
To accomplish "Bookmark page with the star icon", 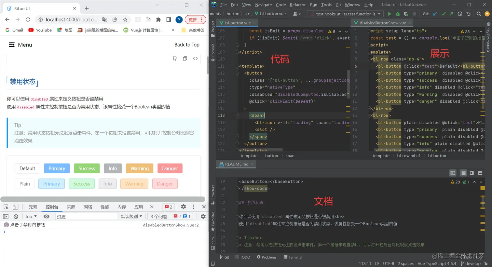I will pos(125,20).
